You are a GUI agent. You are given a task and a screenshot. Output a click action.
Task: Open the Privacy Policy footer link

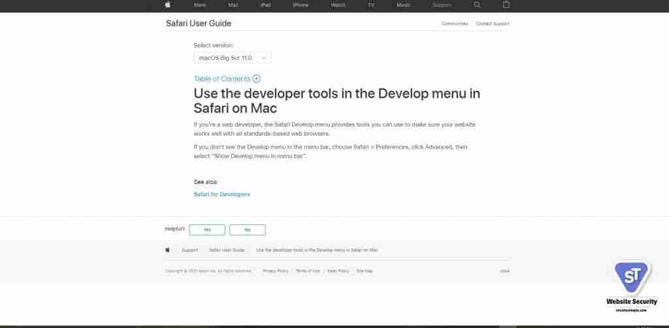point(275,271)
